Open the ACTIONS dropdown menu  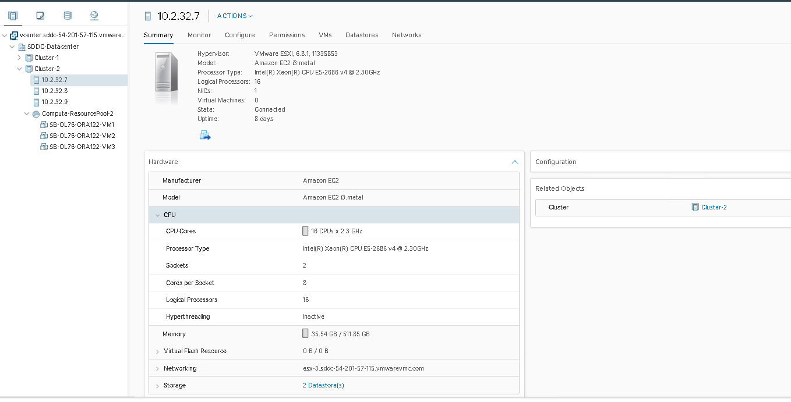235,16
